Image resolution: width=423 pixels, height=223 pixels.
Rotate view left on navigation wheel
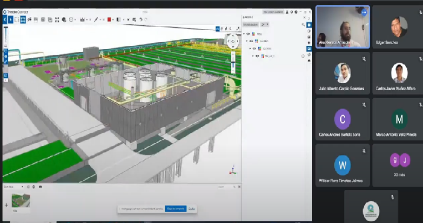(228, 41)
